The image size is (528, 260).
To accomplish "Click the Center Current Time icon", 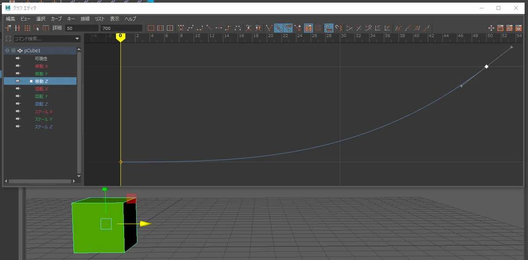I will coord(170,28).
